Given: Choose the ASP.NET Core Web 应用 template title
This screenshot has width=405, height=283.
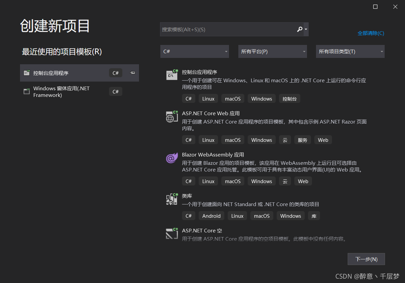Looking at the screenshot, I should pyautogui.click(x=211, y=113).
